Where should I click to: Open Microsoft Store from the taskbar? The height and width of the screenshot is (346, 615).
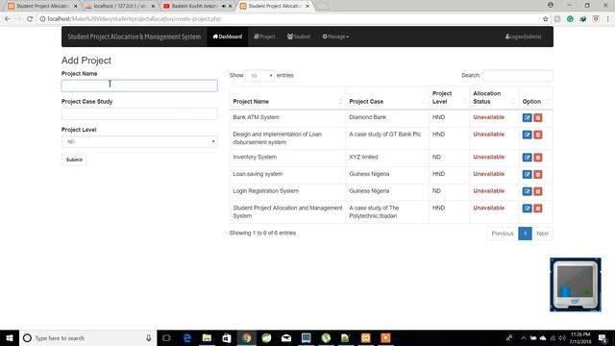point(227,337)
